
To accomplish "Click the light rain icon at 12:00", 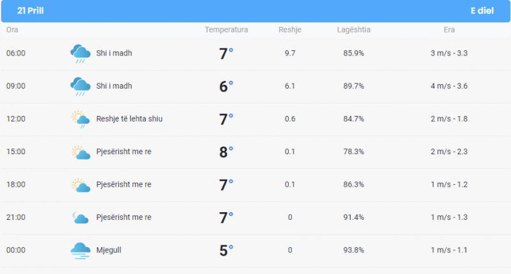I will coord(80,119).
